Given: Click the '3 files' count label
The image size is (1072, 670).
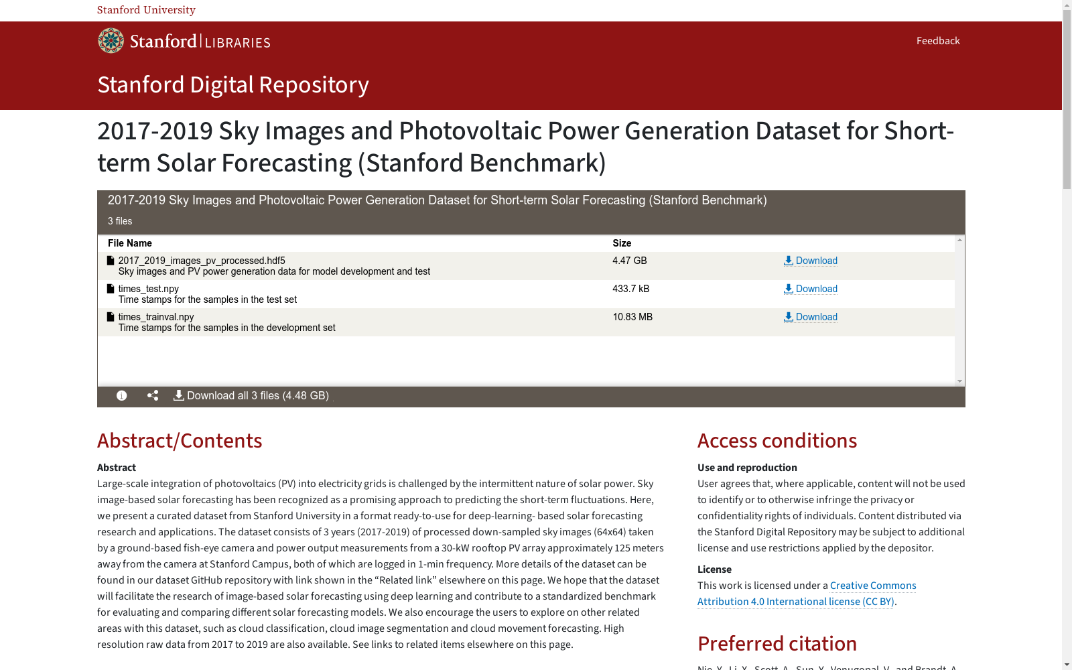Looking at the screenshot, I should 120,221.
